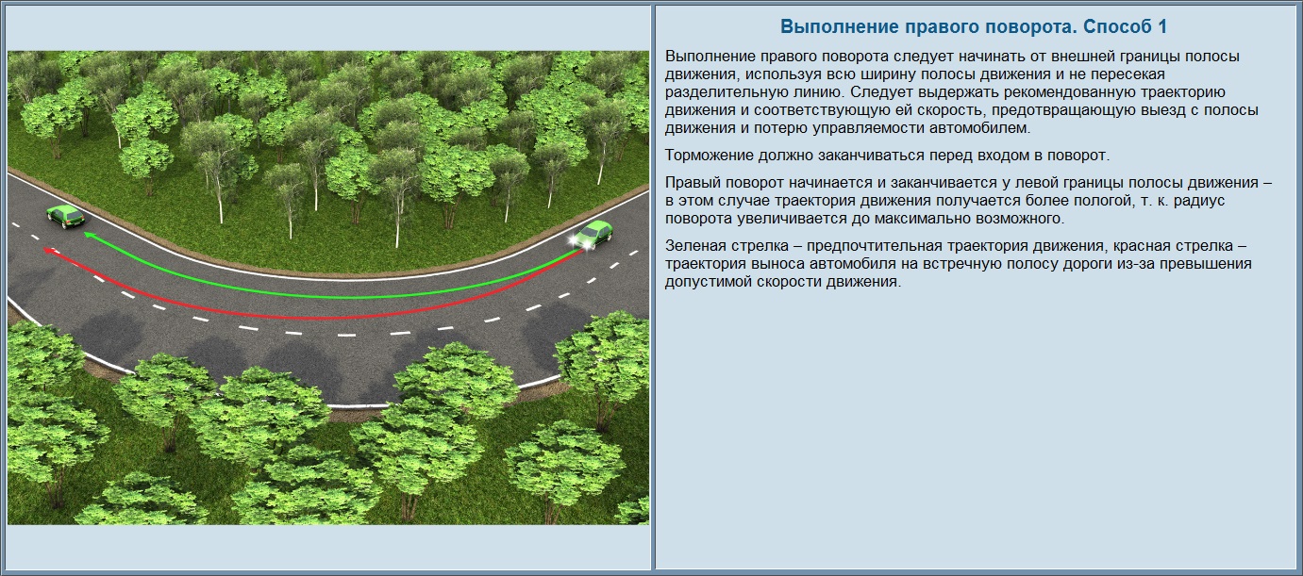Click the heading "Выполнение правого поворота. Способ 1"
1303x576 pixels.
point(976,26)
